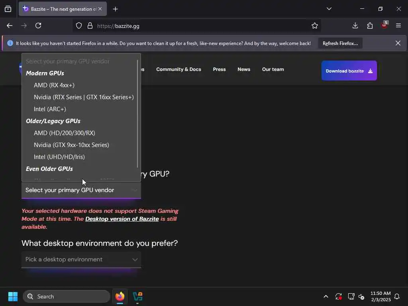Open the network tray icon
This screenshot has width=408, height=306.
click(x=351, y=296)
